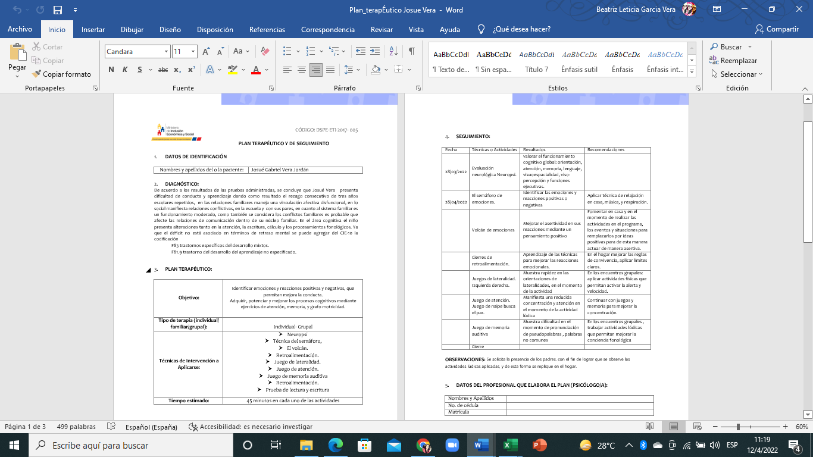Expand the Seleccionar dropdown
The width and height of the screenshot is (813, 457).
[x=760, y=74]
